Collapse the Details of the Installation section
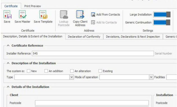Image resolution: width=177 pixels, height=107 pixels. (x=8, y=87)
